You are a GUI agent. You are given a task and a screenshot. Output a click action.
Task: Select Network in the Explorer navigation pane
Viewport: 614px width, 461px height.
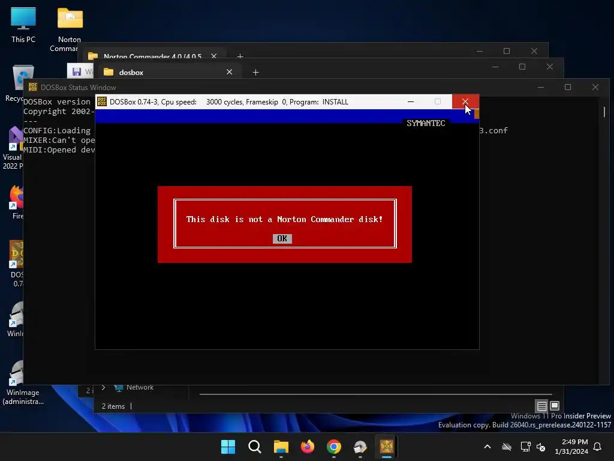coord(140,387)
